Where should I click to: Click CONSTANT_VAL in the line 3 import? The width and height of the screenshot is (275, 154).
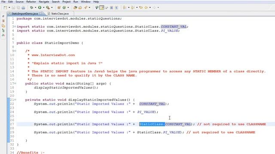pos(174,27)
